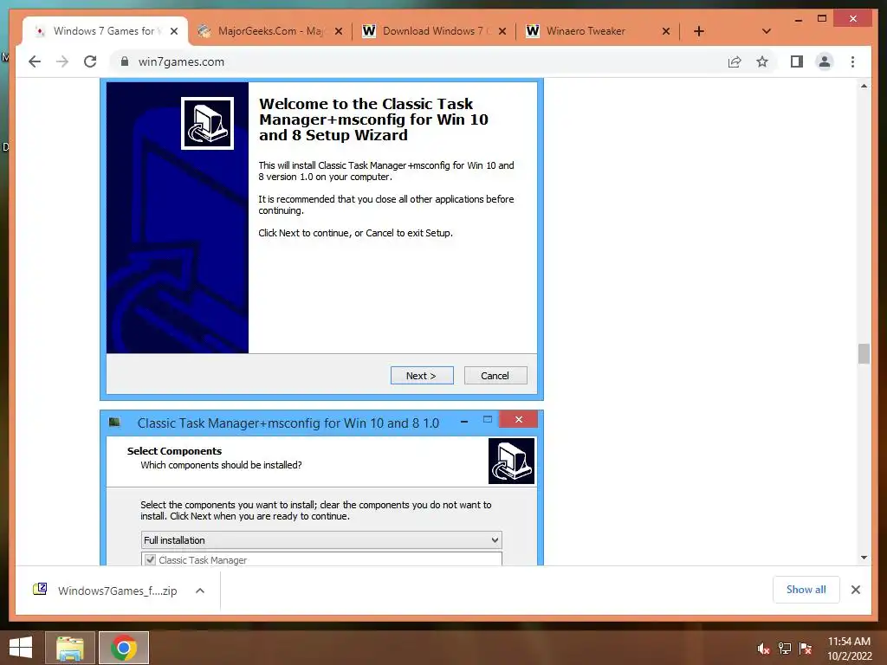The height and width of the screenshot is (665, 887).
Task: Open the Windows Start button
Action: 21,648
